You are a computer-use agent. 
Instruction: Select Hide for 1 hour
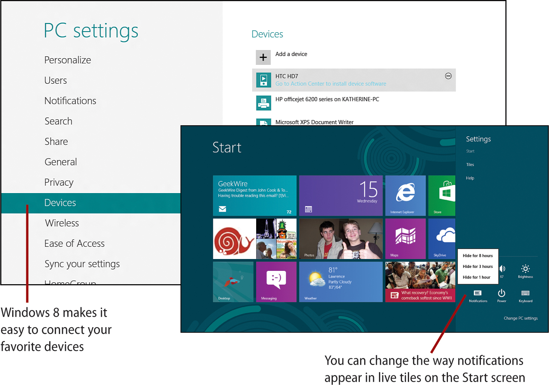(x=476, y=277)
